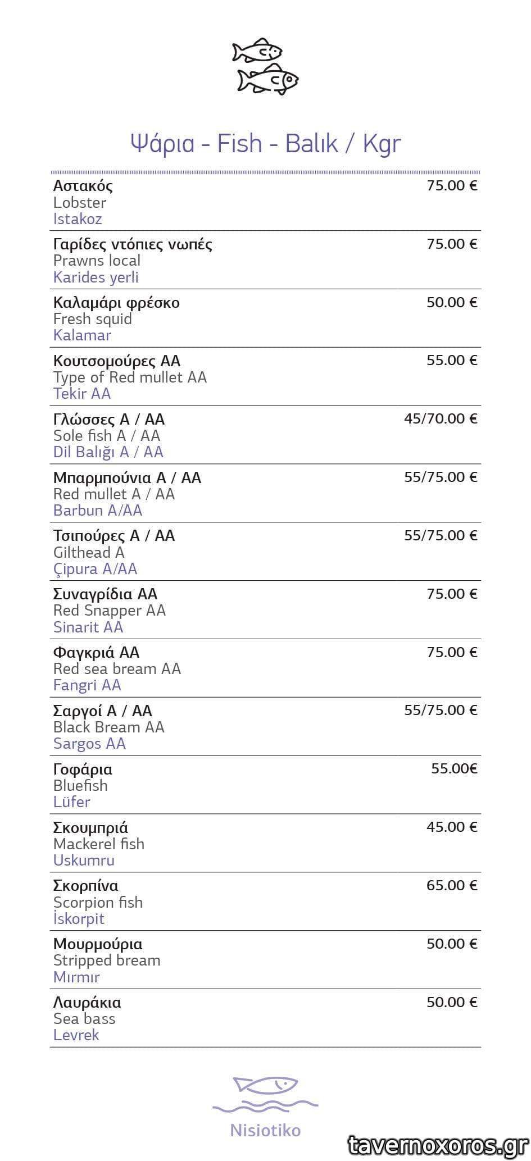The width and height of the screenshot is (531, 1161).
Task: Click the Nisiotiko brand name text
Action: tap(265, 1130)
